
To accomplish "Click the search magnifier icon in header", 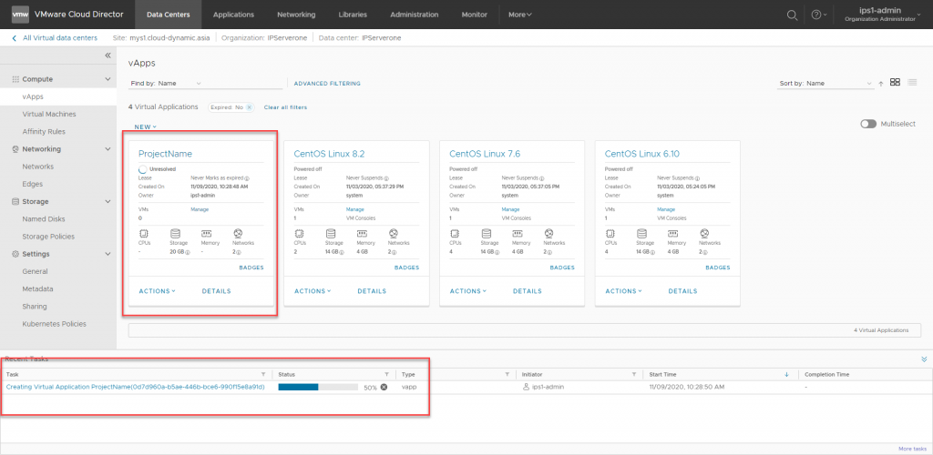I will click(792, 15).
